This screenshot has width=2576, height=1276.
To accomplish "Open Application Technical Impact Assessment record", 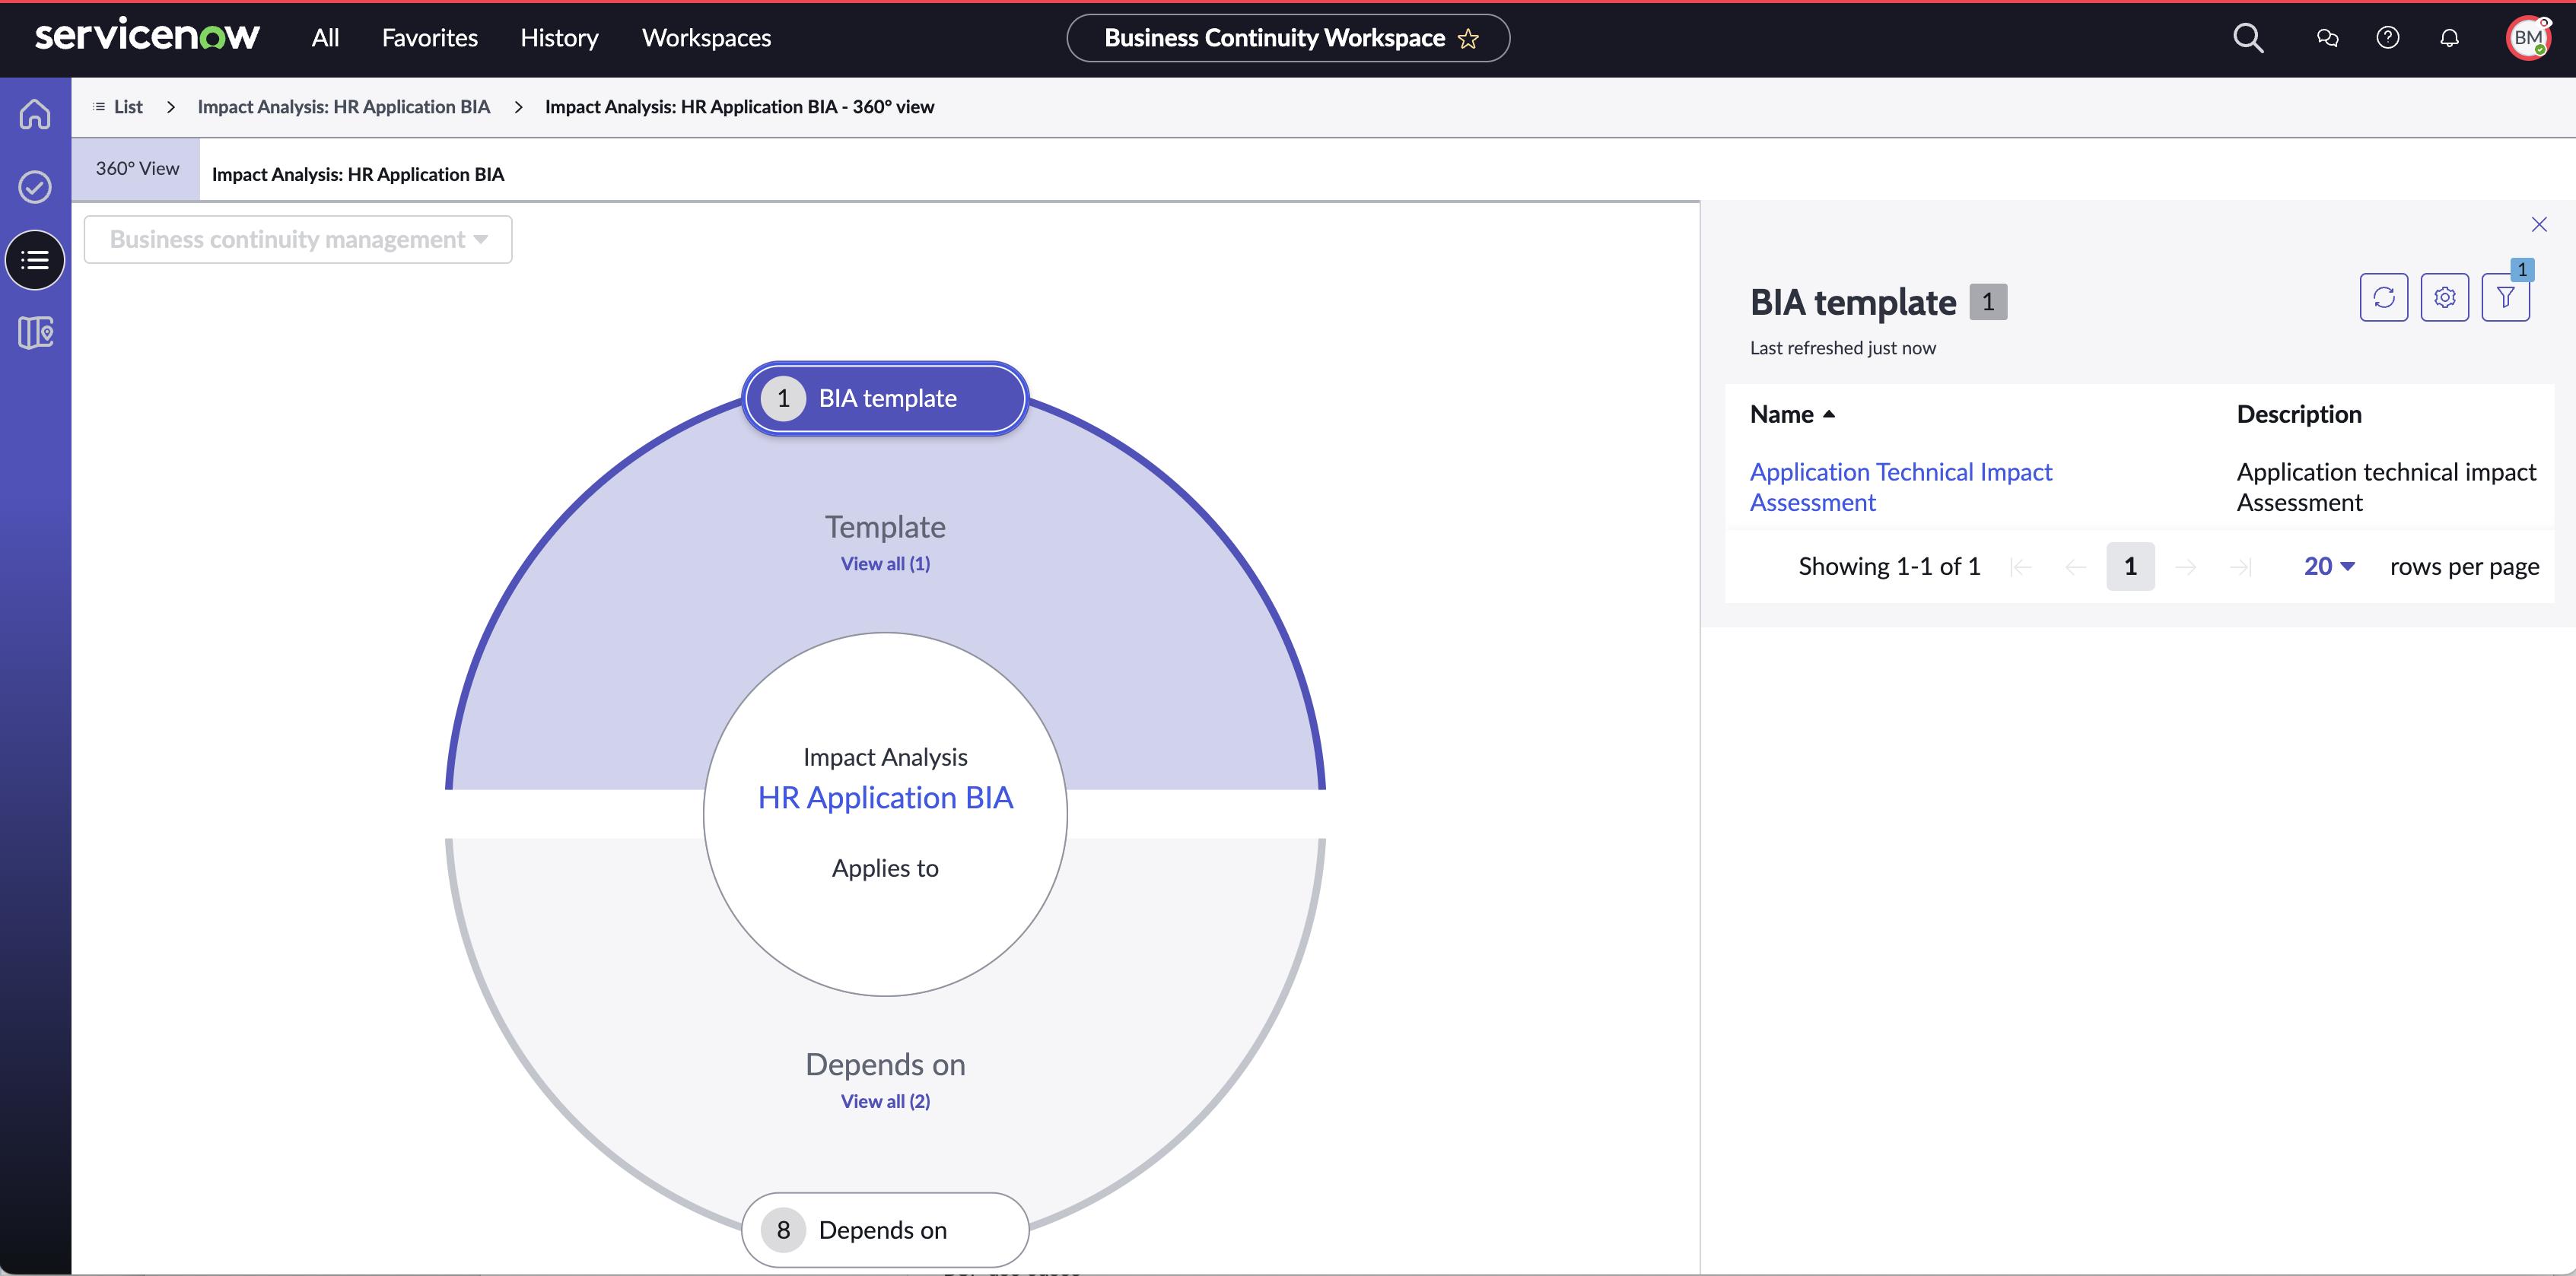I will tap(1900, 487).
